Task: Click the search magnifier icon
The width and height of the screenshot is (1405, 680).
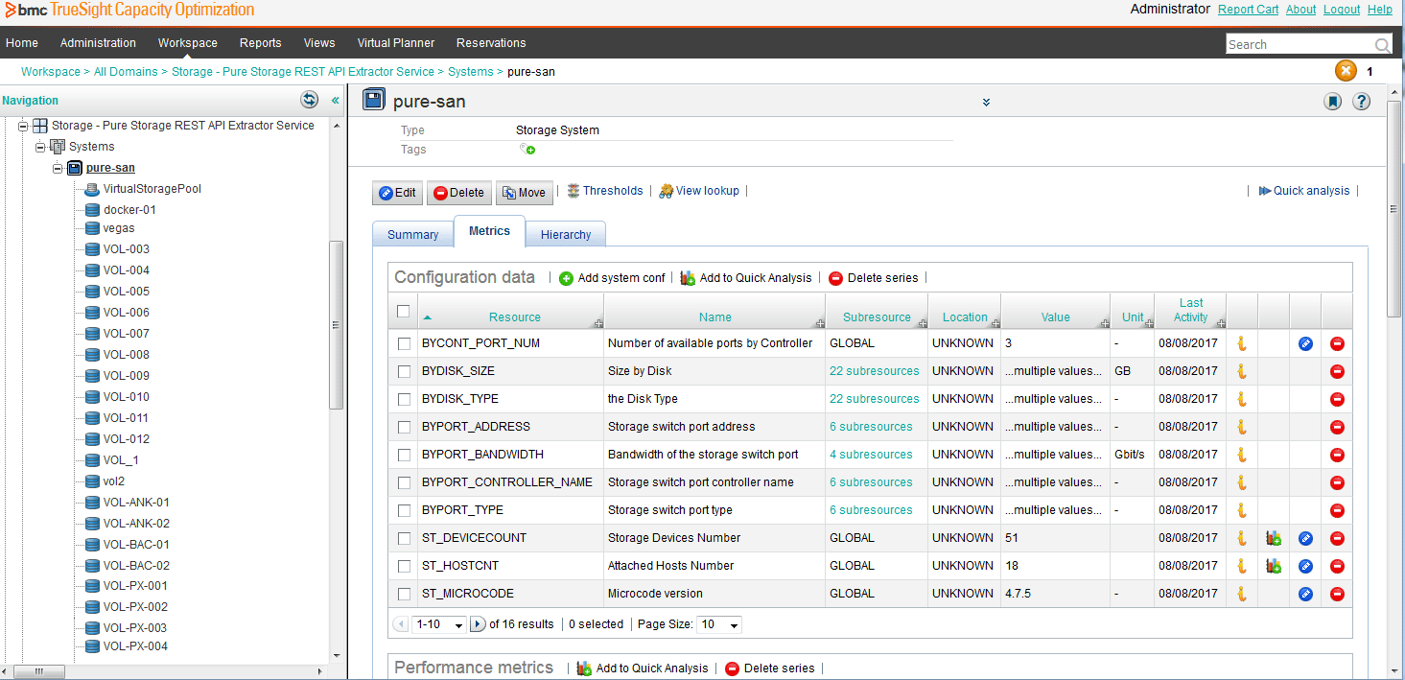Action: pos(1382,45)
